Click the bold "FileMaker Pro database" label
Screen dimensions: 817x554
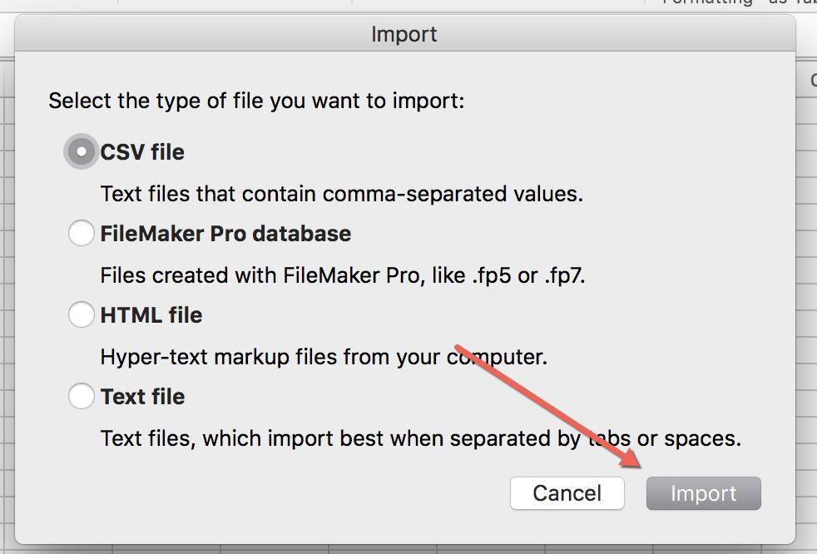[x=225, y=234]
